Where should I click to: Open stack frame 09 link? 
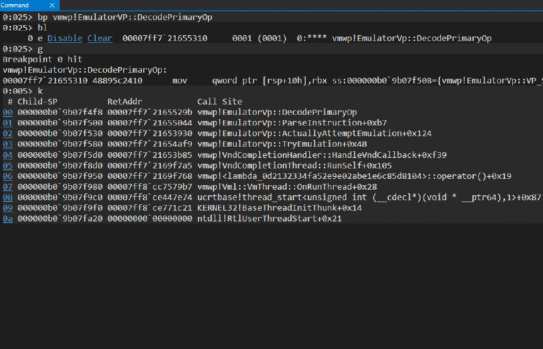click(7, 208)
